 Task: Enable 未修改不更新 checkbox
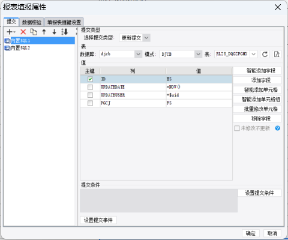point(237,128)
